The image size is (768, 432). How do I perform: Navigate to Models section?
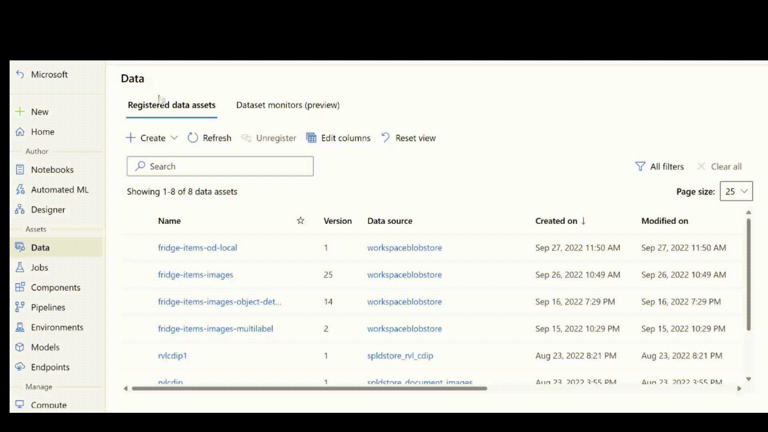pos(45,346)
